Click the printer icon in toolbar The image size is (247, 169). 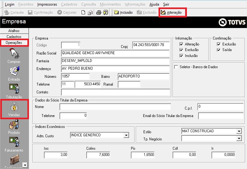[99, 12]
